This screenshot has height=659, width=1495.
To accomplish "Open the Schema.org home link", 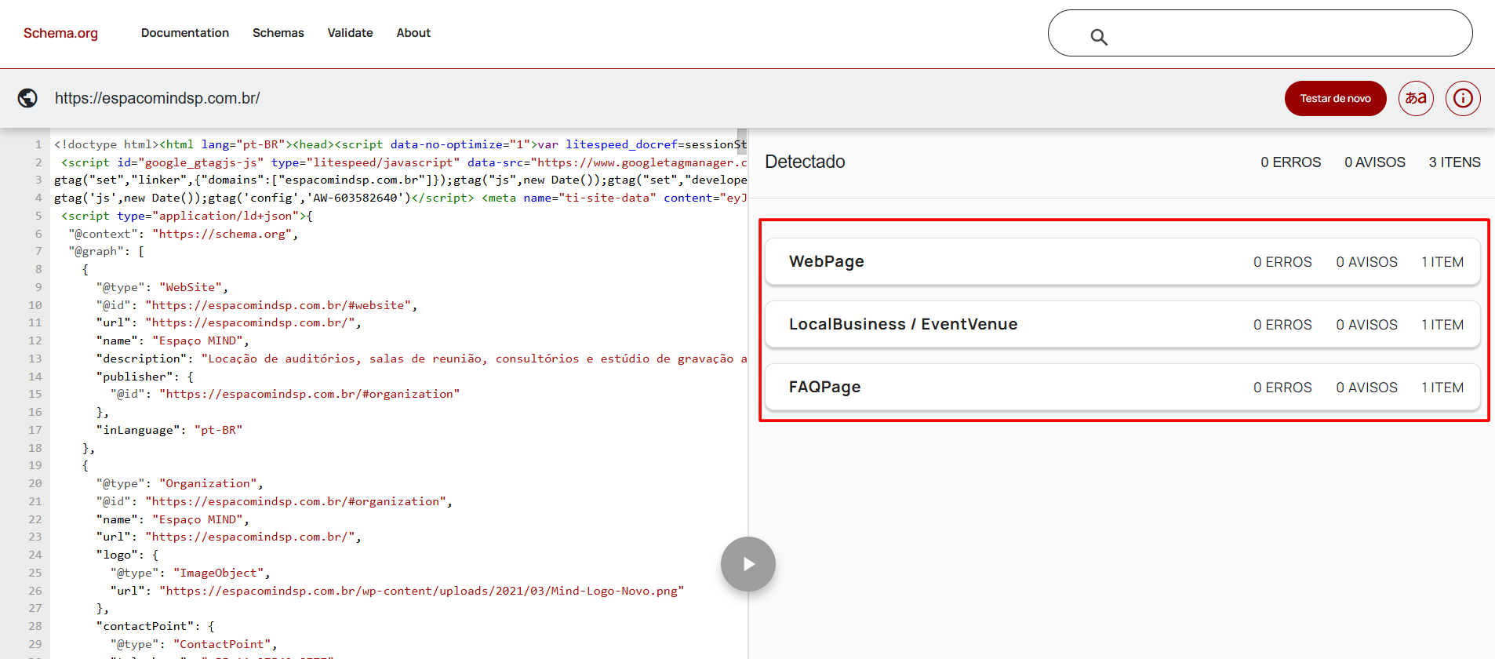I will (60, 33).
